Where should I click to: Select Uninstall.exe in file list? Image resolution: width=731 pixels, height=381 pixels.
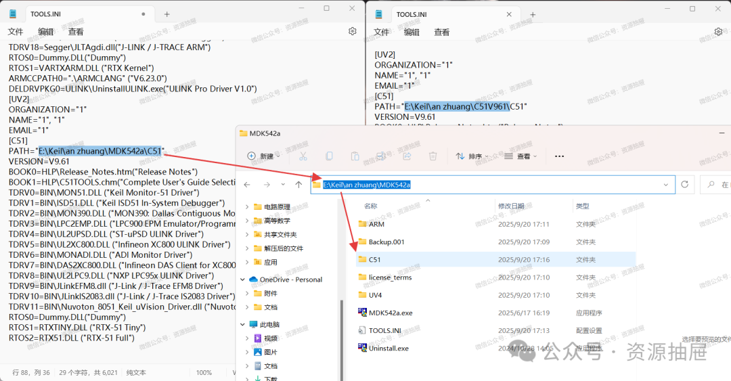click(x=497, y=349)
